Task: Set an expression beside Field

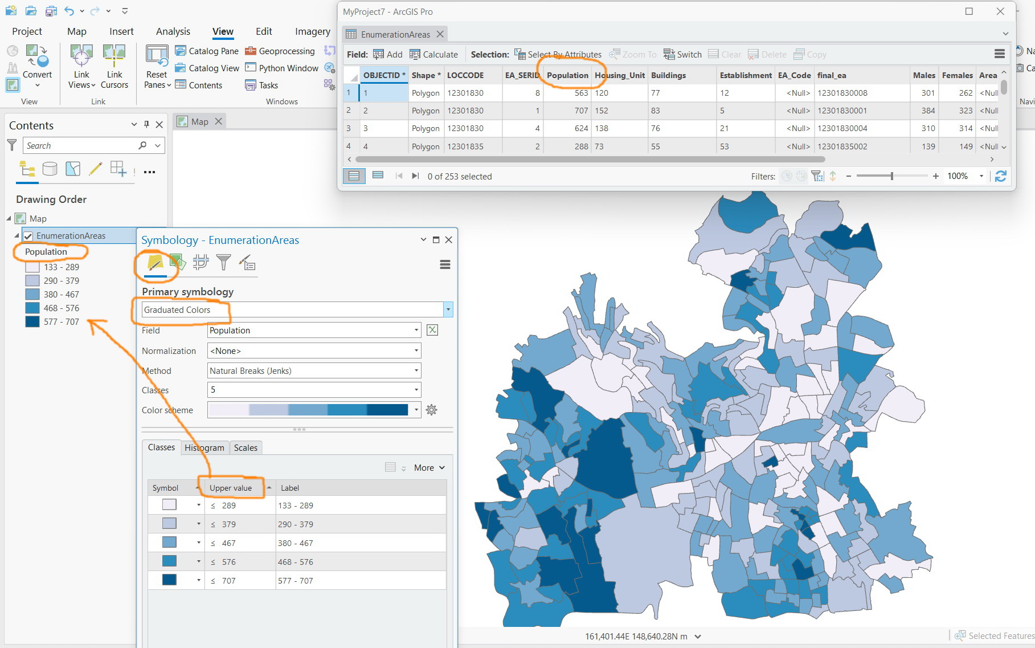Action: point(432,330)
